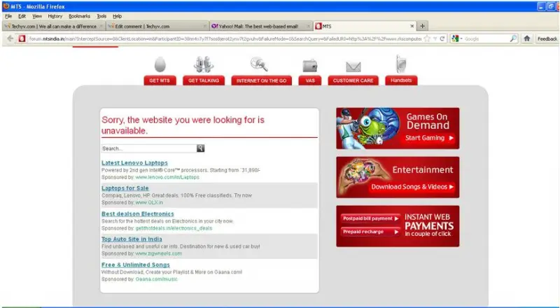Viewport: 560px width, 308px height.
Task: Open the History menu
Action: 55,16
